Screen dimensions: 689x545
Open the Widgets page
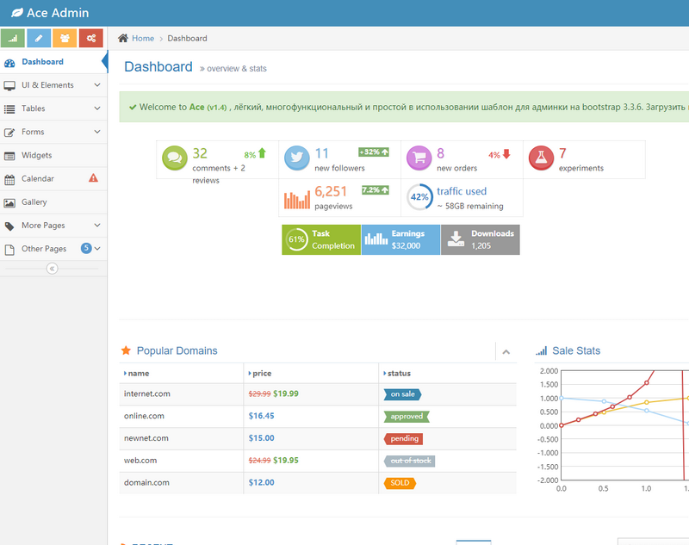[x=37, y=155]
